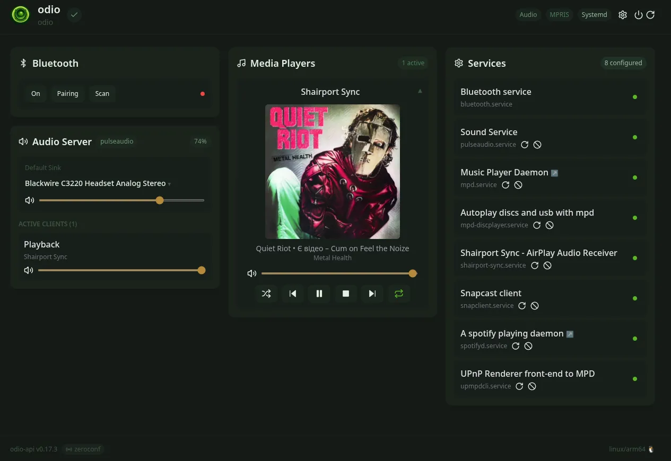Viewport: 671px width, 461px height.
Task: Click the '1 active' players badge
Action: coord(413,63)
